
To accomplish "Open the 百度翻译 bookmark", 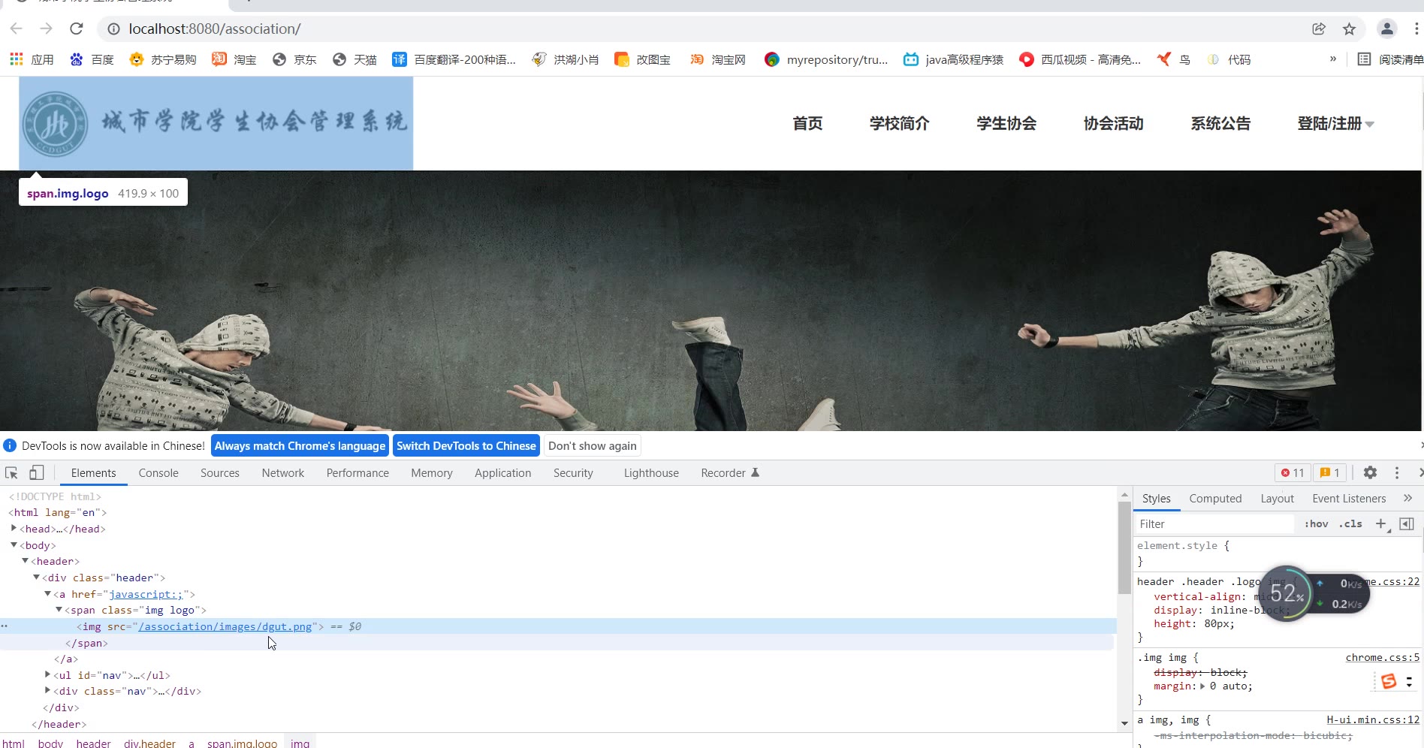I will click(454, 59).
